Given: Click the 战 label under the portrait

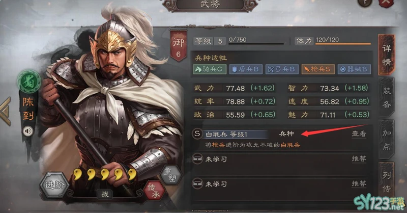Looking at the screenshot, I should point(105,194).
